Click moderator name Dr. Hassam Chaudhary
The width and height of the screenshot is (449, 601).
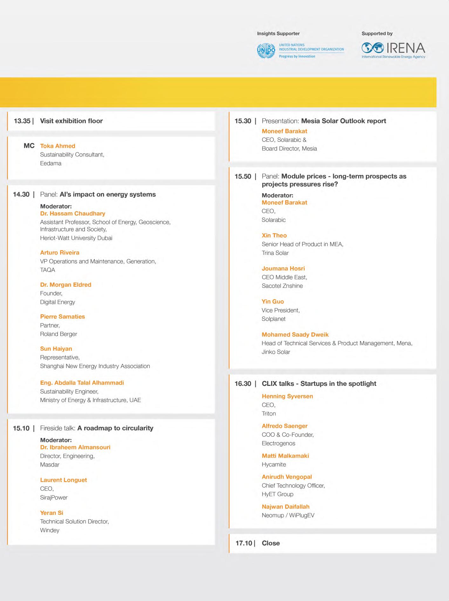pyautogui.click(x=72, y=214)
